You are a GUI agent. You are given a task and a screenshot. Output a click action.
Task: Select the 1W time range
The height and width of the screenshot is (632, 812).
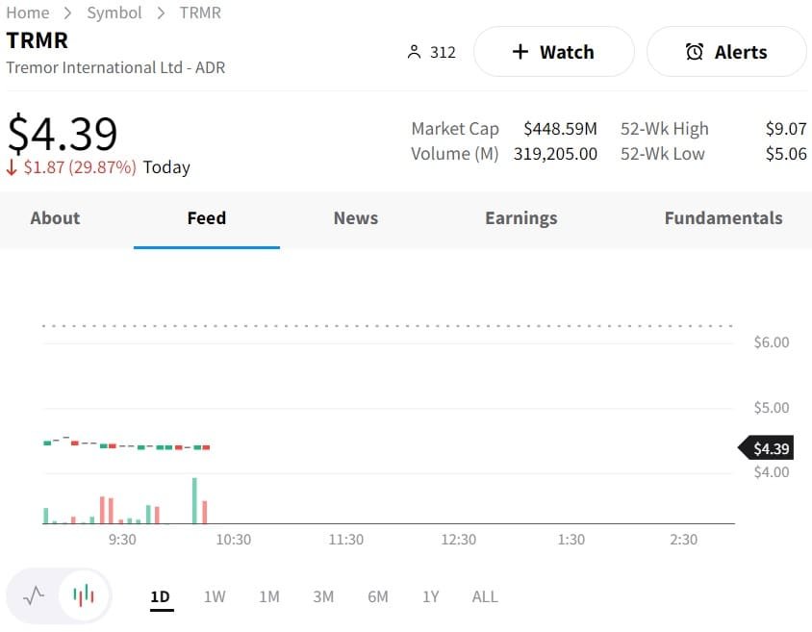215,596
